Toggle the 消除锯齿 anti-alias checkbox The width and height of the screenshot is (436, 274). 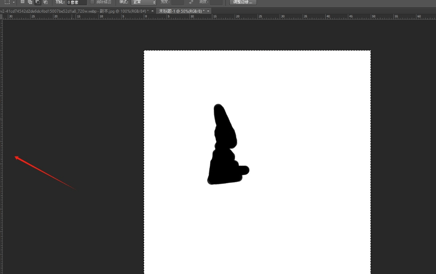point(92,2)
